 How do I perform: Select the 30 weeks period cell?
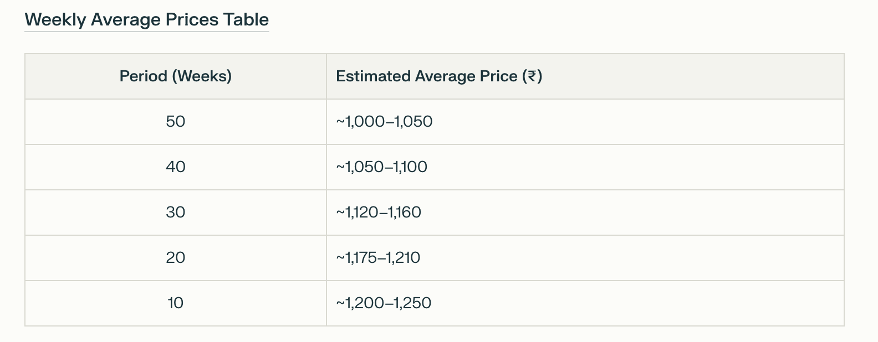(175, 213)
